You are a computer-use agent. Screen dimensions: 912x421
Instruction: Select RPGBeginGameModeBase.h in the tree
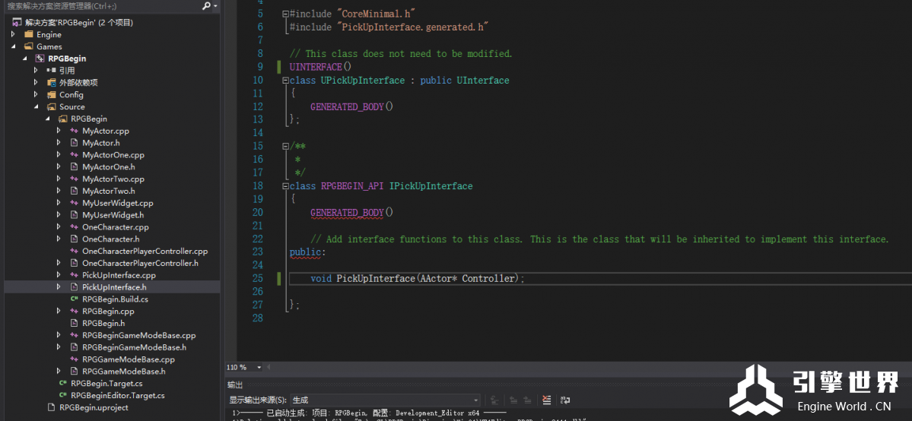point(135,348)
